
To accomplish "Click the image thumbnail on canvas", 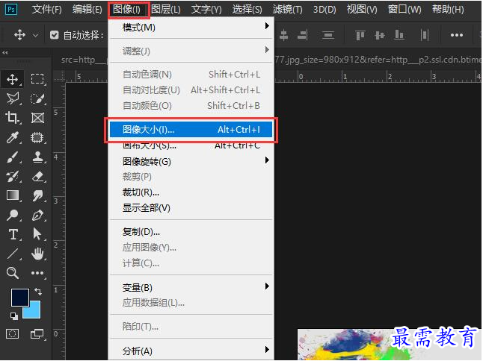I will (390, 345).
